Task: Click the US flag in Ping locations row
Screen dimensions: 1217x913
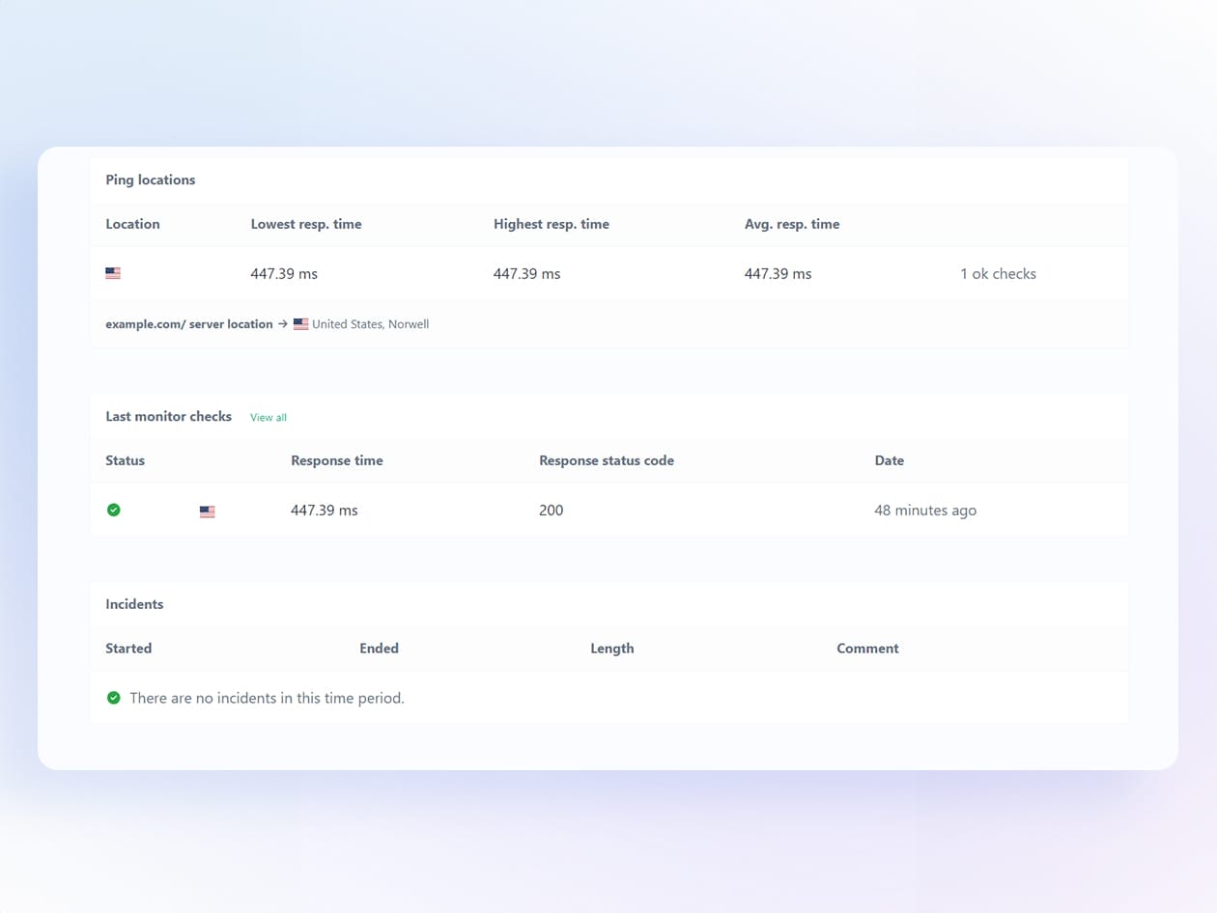Action: [x=113, y=274]
